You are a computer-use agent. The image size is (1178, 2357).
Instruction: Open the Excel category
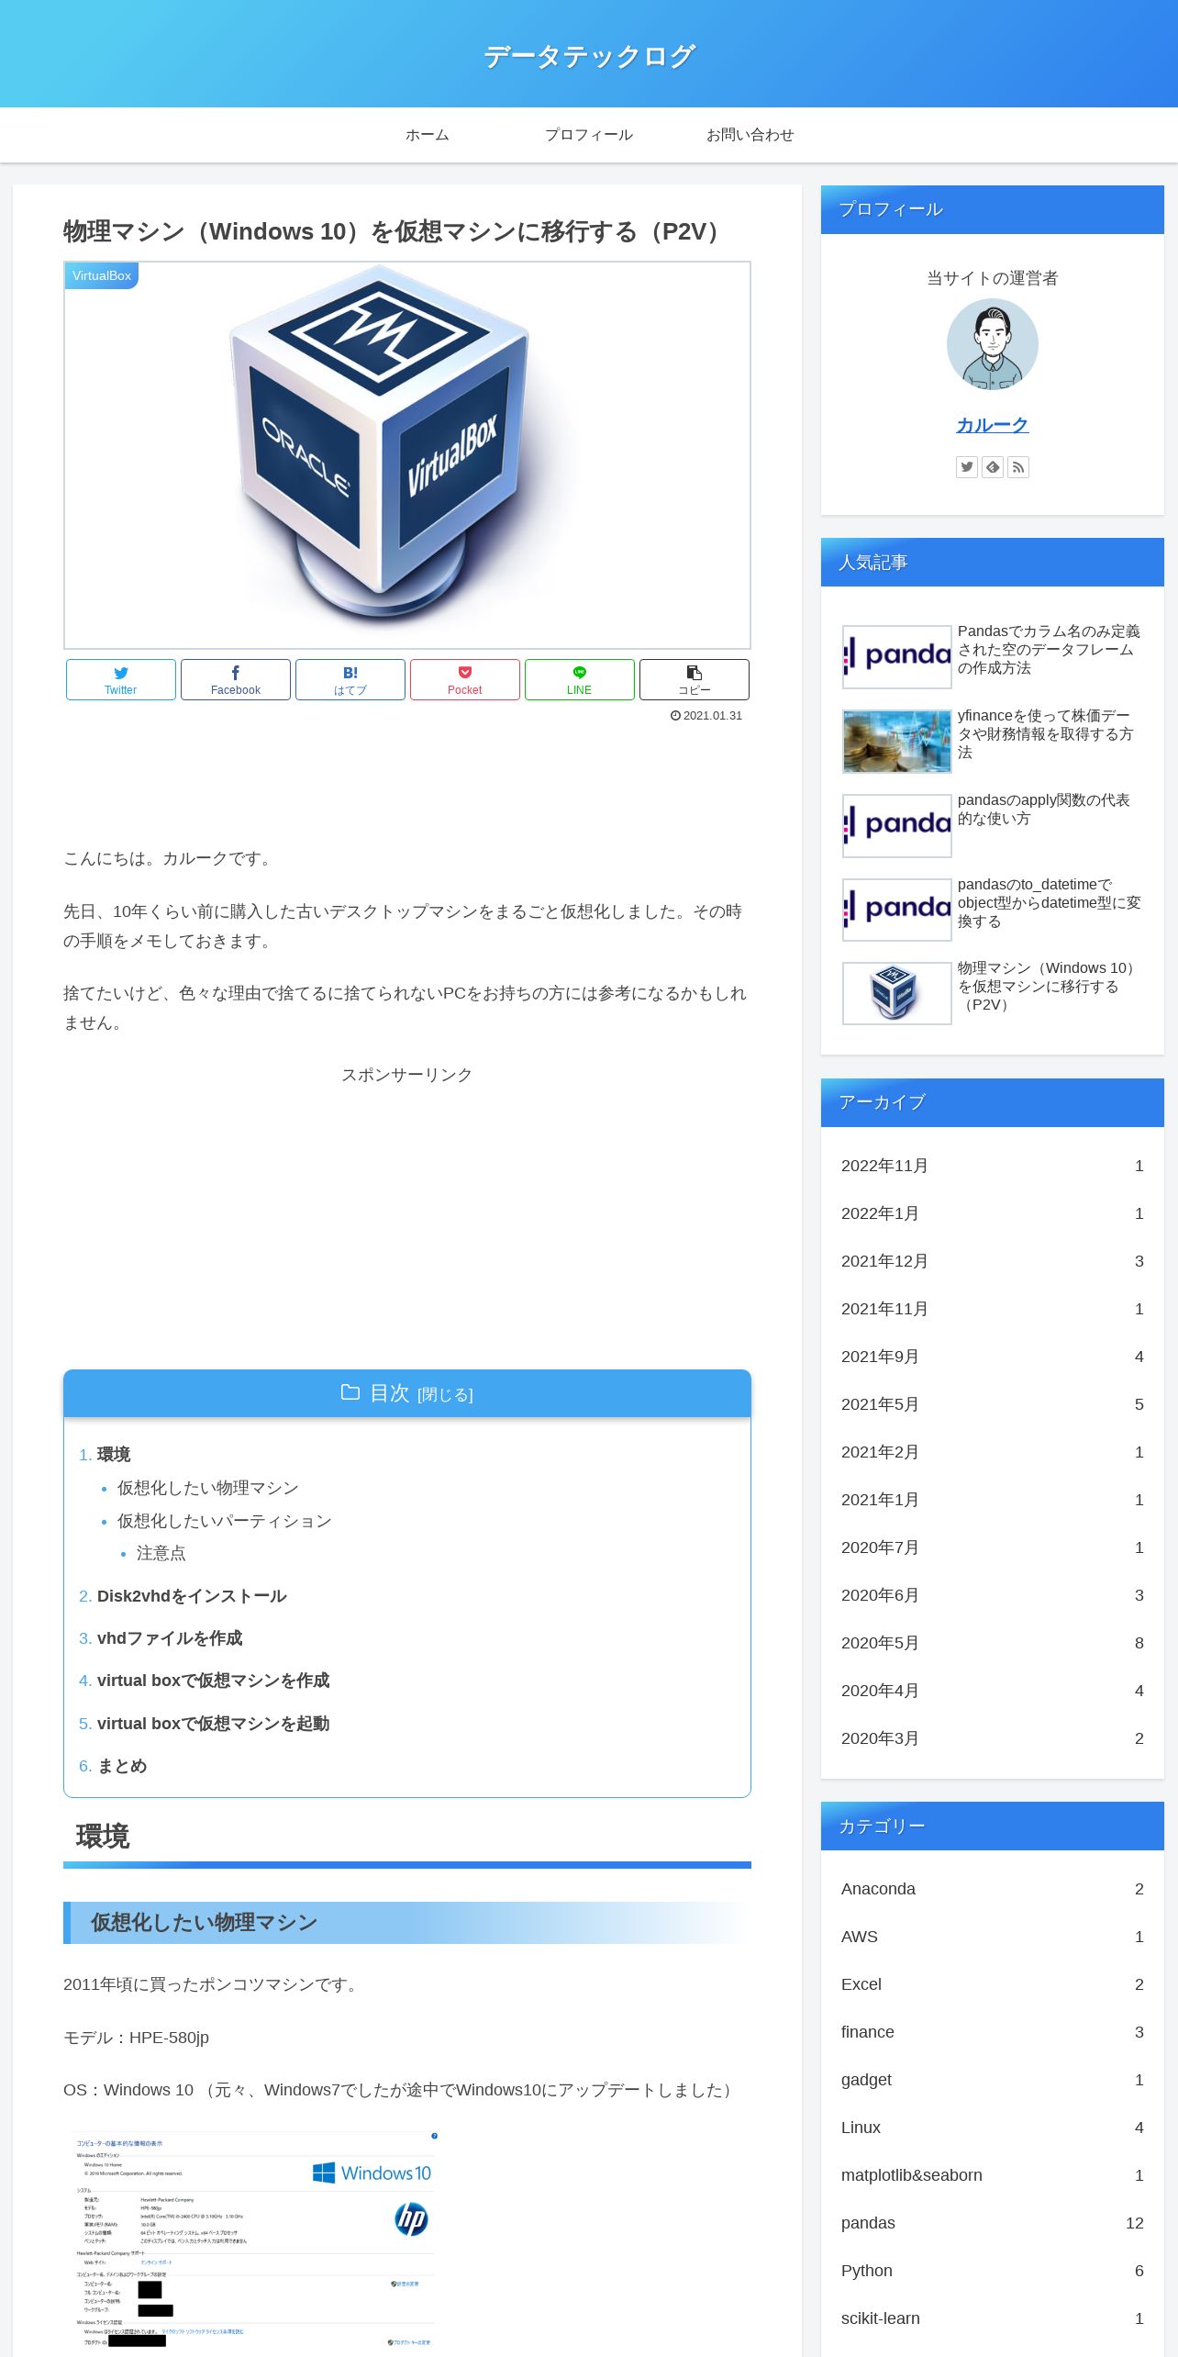pos(993,1984)
